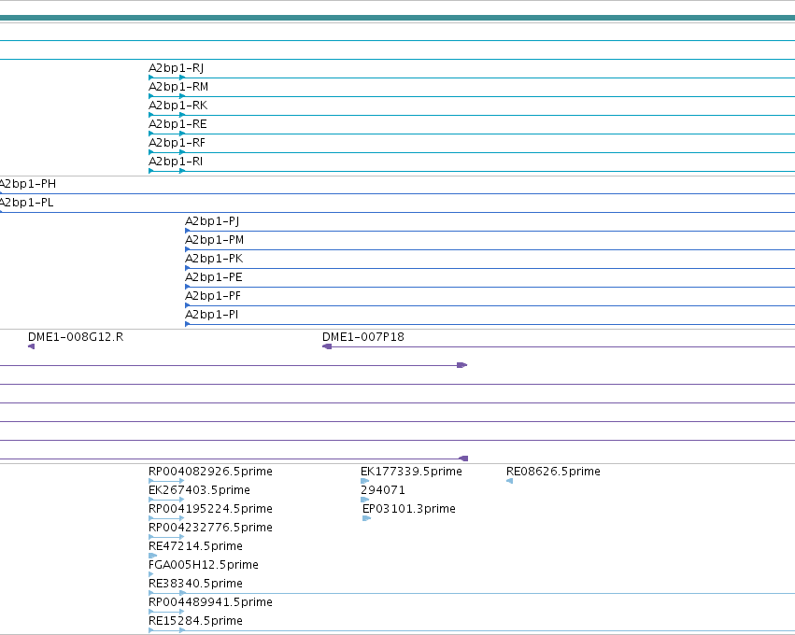Click the small arrow glyph under FGA005H12.5prime
The height and width of the screenshot is (635, 795).
click(x=151, y=574)
